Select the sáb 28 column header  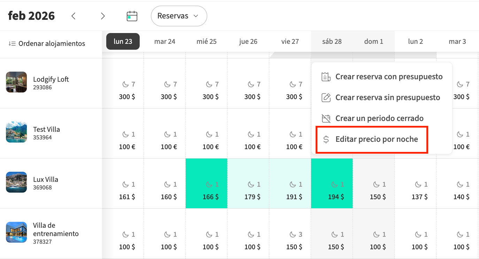point(332,41)
